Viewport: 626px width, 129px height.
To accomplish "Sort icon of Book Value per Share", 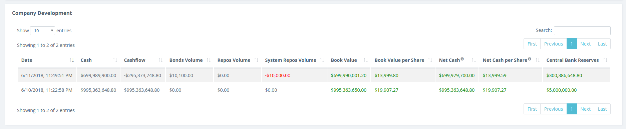I will 430,60.
